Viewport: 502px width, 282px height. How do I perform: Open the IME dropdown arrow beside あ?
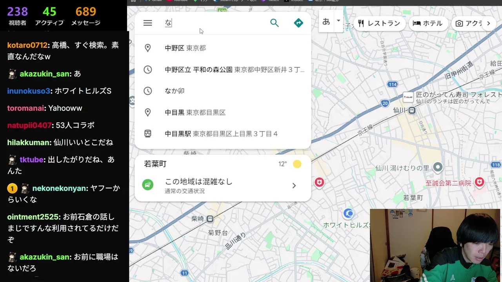tap(338, 21)
